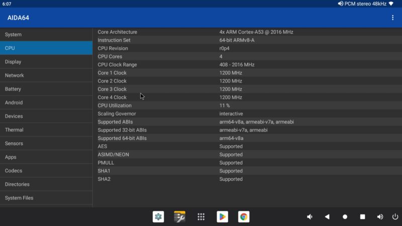This screenshot has height=226, width=402.
Task: Select the System category
Action: tap(46, 34)
